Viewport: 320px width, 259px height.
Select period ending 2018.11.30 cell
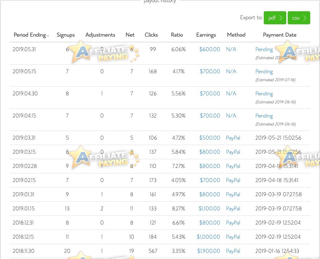24,251
